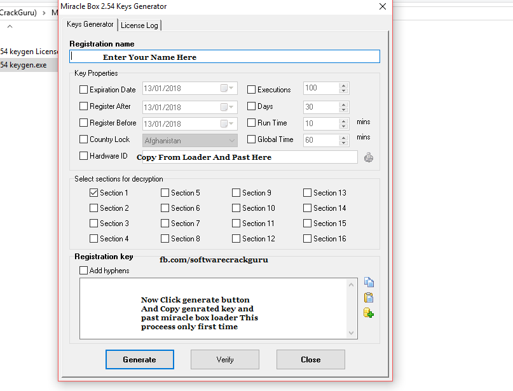Image resolution: width=513 pixels, height=391 pixels.
Task: Copy the registration key with the copy icon
Action: coord(369,282)
